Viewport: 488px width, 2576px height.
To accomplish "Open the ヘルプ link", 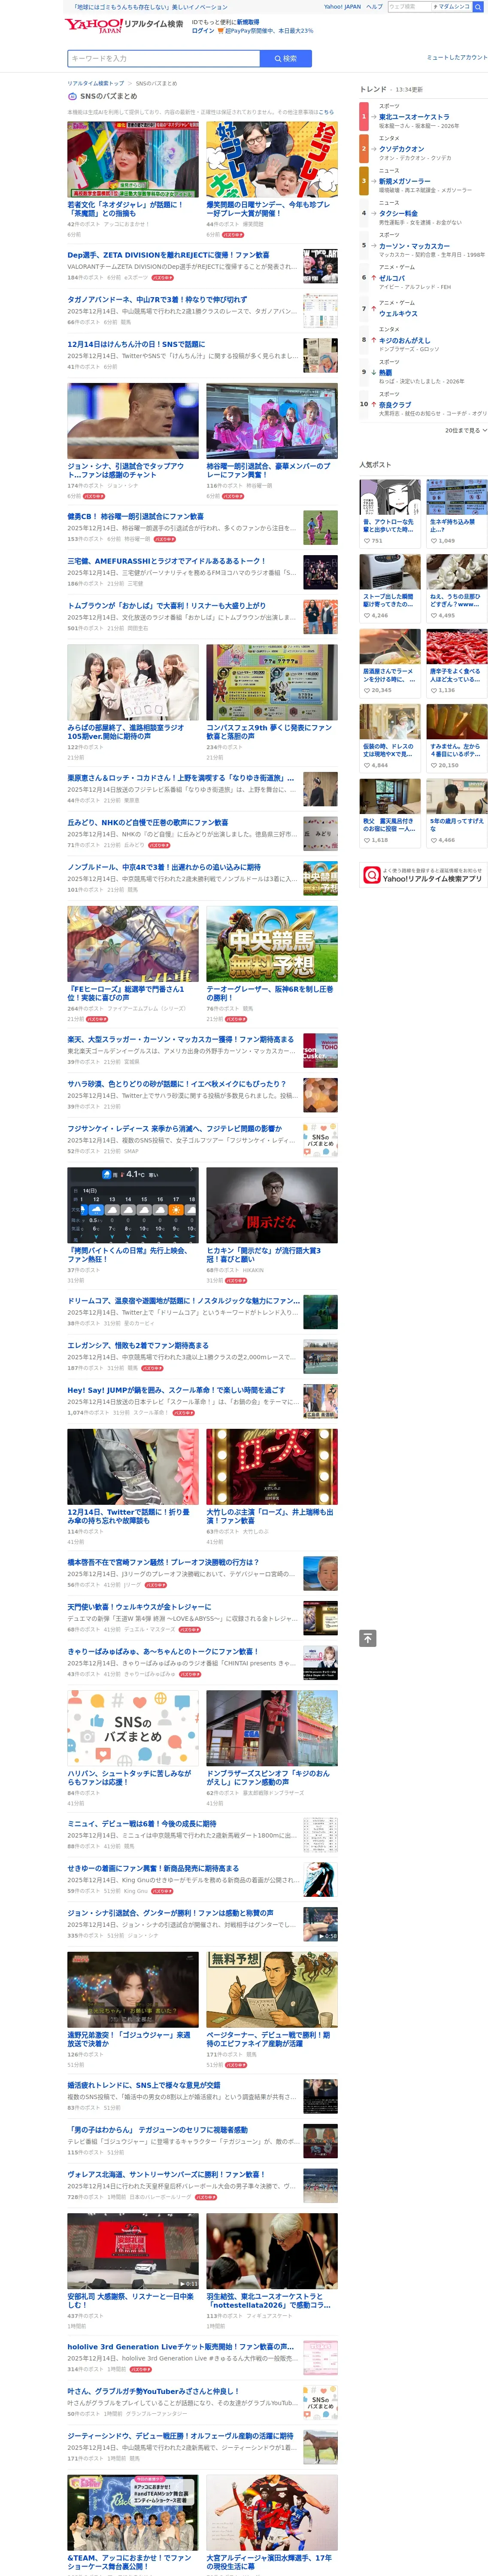I will pyautogui.click(x=374, y=7).
